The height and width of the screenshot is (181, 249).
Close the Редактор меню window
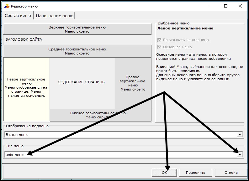pos(240,6)
